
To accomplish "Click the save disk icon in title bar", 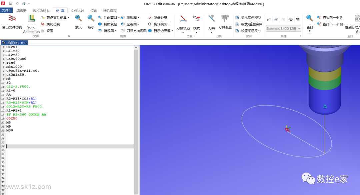I will pos(11,3).
